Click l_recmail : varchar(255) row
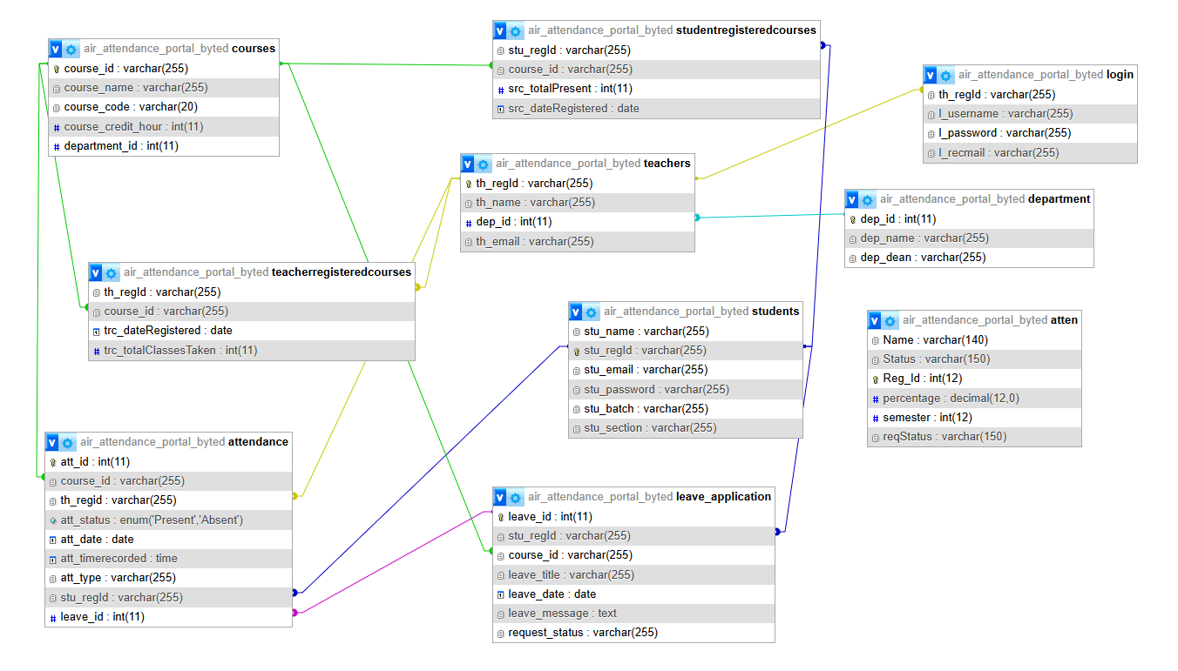 (x=1031, y=153)
